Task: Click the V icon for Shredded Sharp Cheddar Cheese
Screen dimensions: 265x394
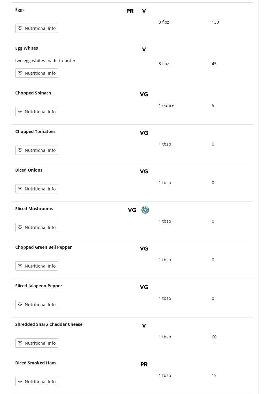Action: tap(144, 326)
